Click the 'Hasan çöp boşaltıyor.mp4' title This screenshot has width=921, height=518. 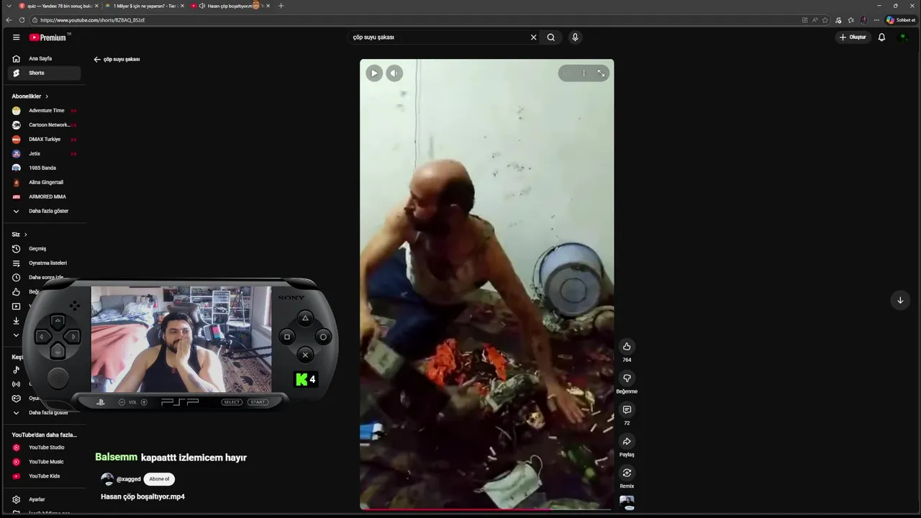pyautogui.click(x=142, y=496)
